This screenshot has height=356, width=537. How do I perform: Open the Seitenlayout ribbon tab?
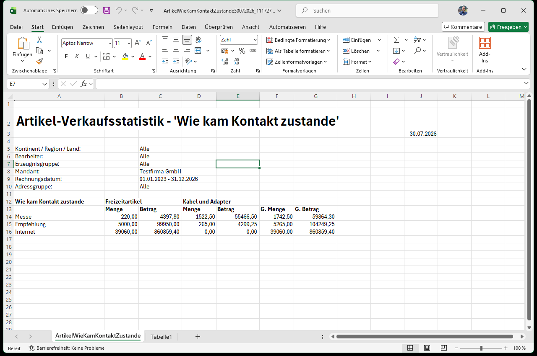[x=128, y=27]
